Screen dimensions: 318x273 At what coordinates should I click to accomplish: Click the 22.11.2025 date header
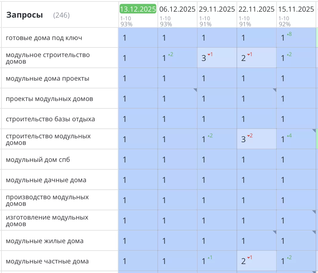257,9
